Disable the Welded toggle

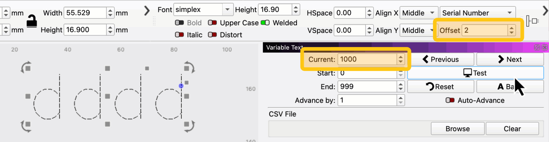265,23
